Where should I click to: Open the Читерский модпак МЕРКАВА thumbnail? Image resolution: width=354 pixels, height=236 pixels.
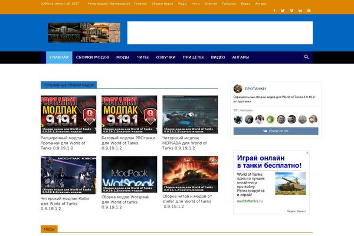click(190, 114)
